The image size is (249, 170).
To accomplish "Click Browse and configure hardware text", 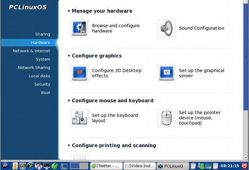I will click(x=116, y=28).
